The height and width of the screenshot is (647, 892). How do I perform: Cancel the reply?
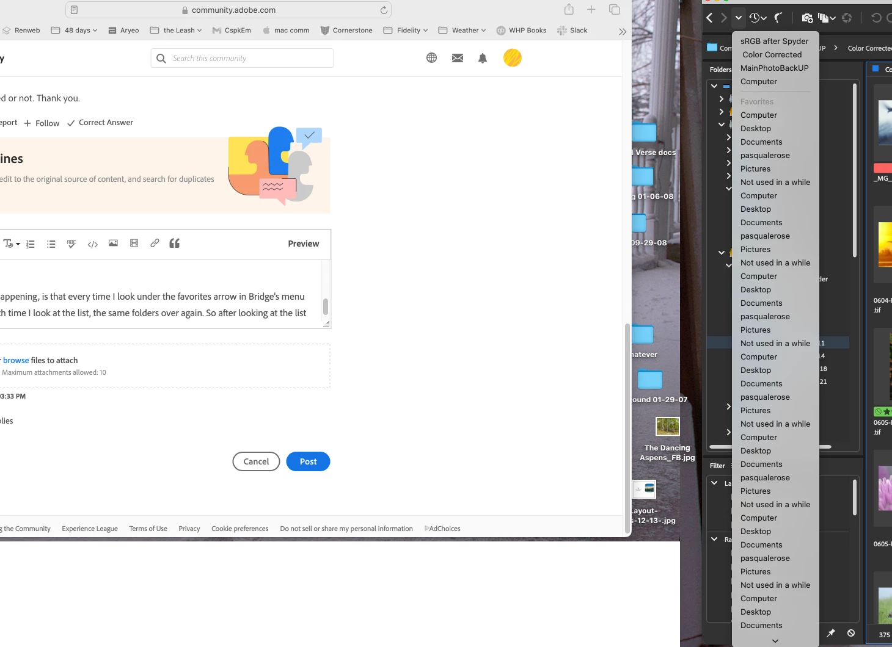click(x=256, y=461)
